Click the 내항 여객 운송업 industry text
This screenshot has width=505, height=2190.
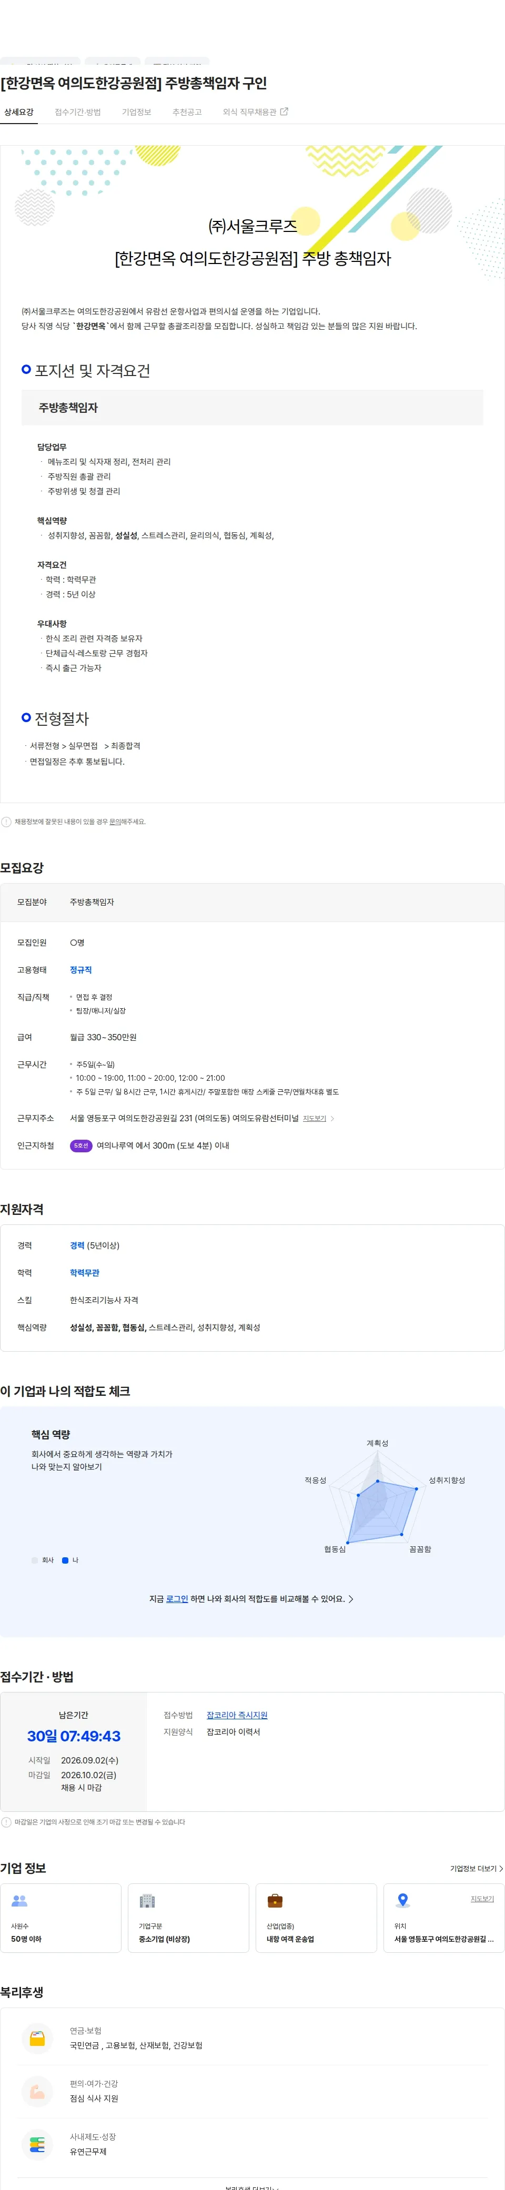point(290,1939)
